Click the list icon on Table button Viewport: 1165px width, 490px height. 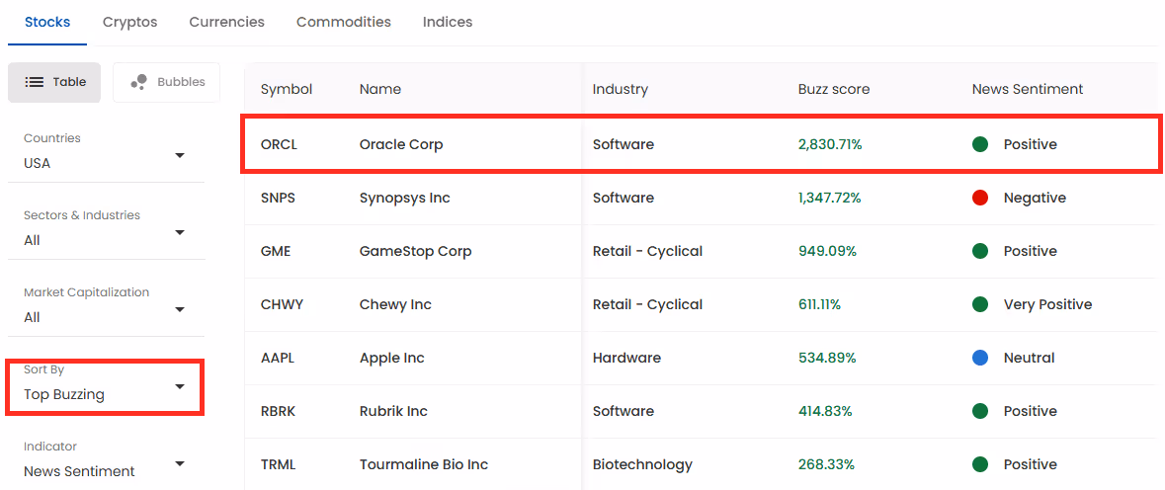35,82
